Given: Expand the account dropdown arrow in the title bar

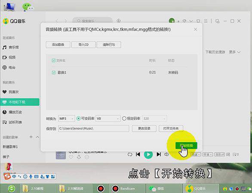Looking at the screenshot, I should (x=191, y=21).
